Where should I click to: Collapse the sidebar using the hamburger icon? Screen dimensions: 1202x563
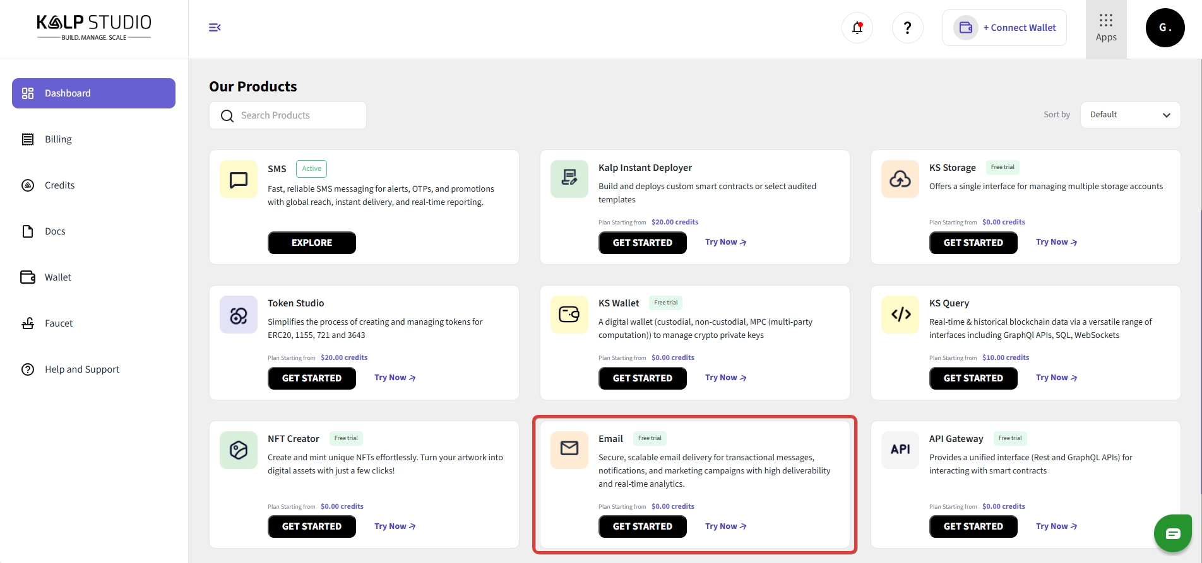pos(215,27)
